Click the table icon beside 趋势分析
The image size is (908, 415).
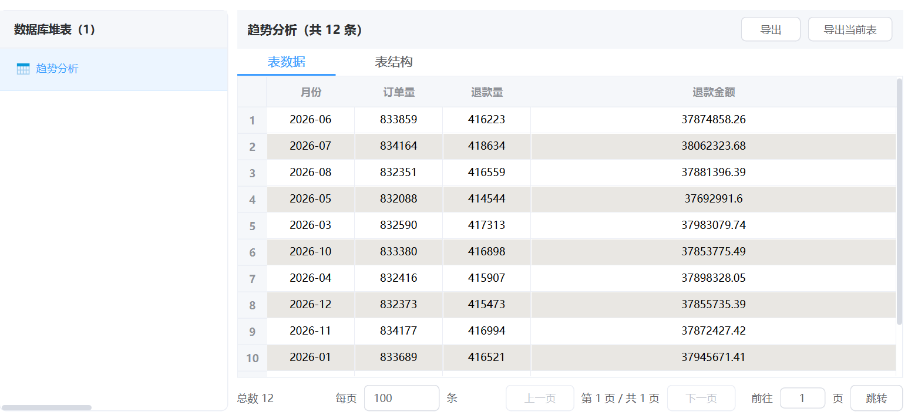(x=23, y=69)
